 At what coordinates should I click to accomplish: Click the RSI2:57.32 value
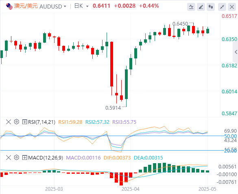coord(97,122)
